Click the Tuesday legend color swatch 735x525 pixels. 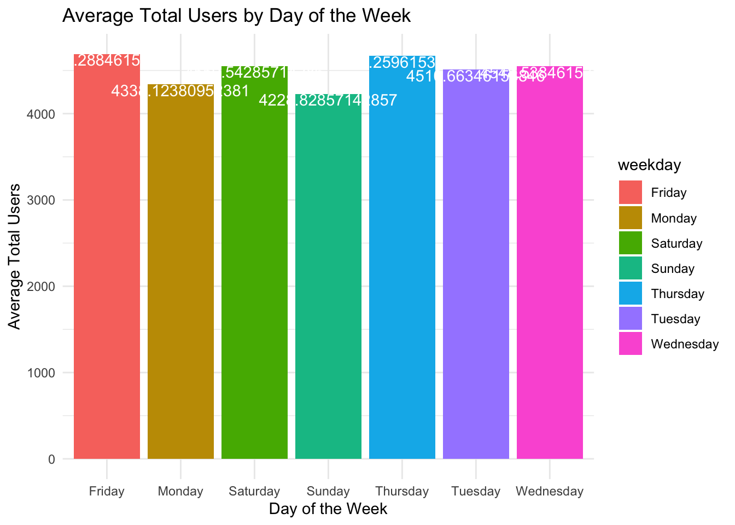pos(630,318)
